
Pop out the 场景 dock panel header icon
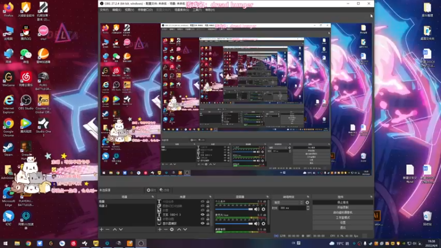click(153, 197)
